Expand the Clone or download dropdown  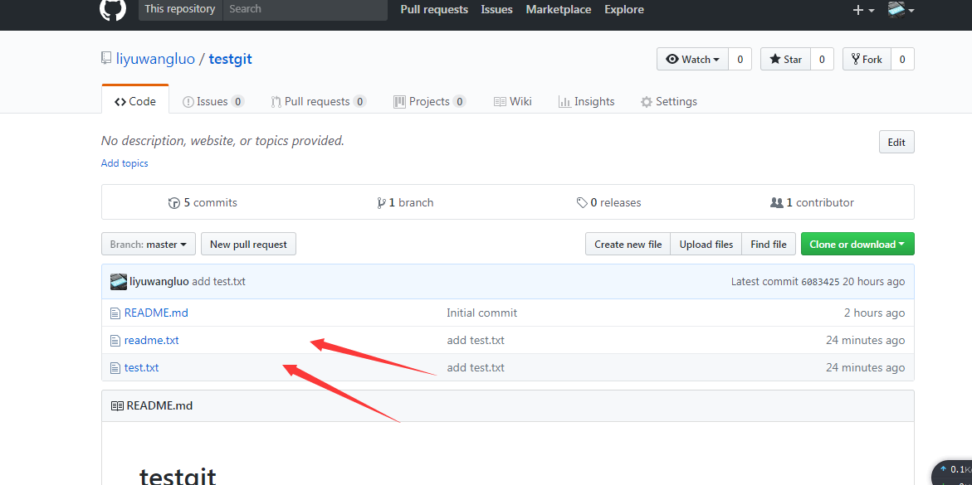pos(857,244)
